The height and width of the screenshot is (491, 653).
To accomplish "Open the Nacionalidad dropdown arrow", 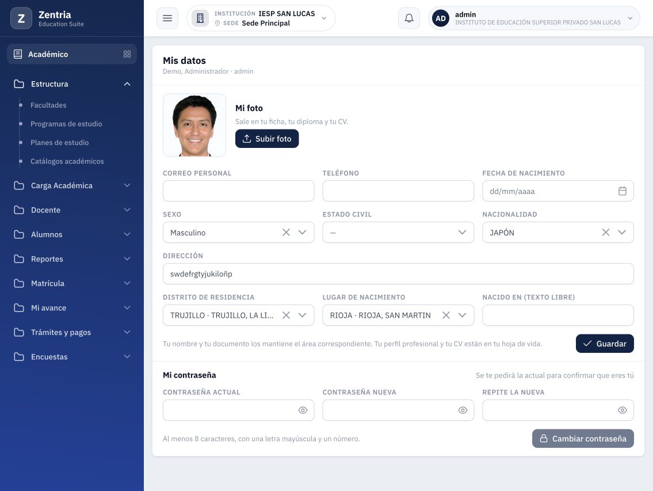I will pos(622,232).
